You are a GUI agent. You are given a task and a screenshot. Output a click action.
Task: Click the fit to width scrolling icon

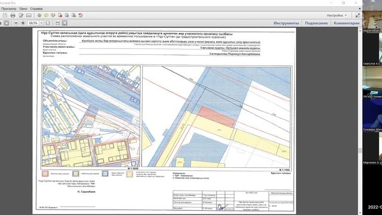click(x=57, y=23)
